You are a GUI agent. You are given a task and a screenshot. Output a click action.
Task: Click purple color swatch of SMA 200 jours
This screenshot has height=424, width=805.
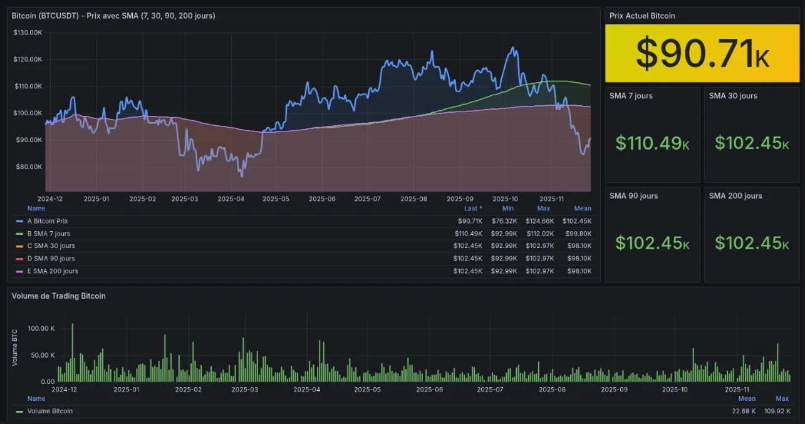click(19, 271)
